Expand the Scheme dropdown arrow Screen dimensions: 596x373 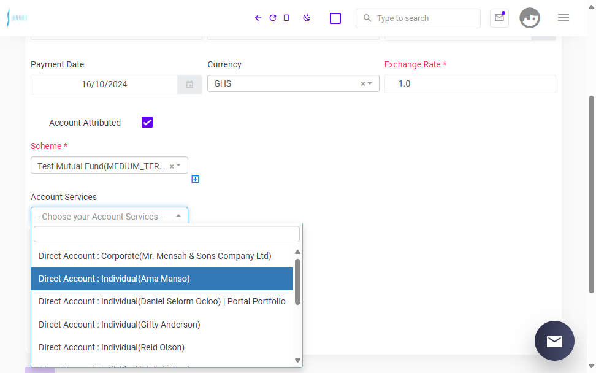(178, 166)
